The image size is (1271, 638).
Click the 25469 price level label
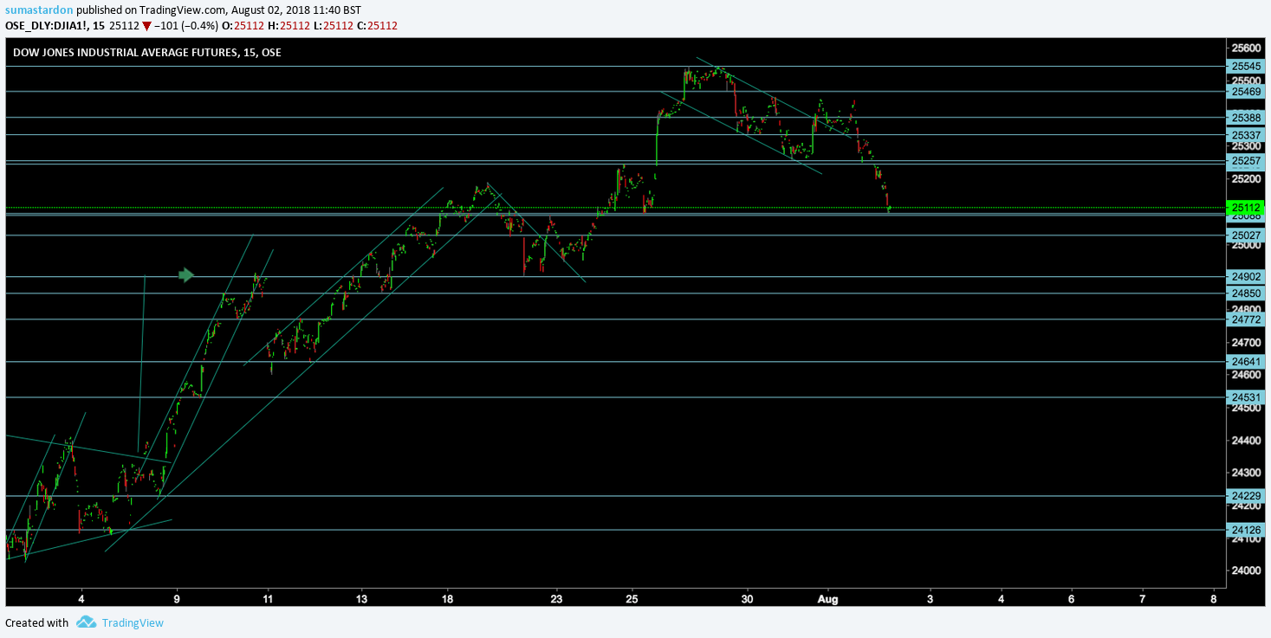tap(1246, 91)
